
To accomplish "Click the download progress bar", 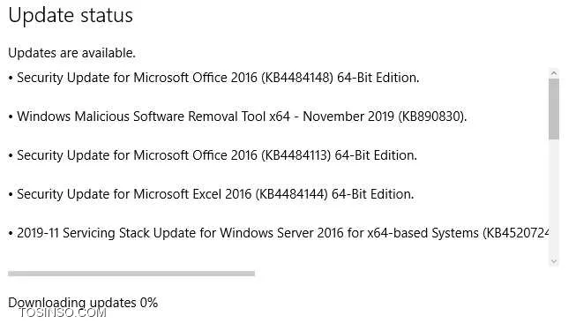I will pos(131,274).
